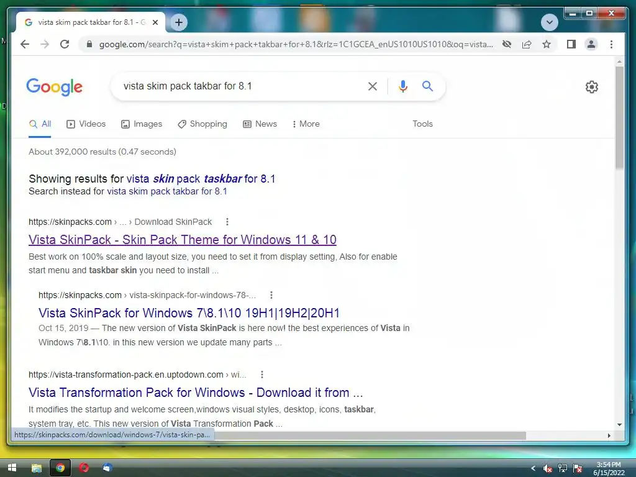Start a voice search with the microphone
Viewport: 636px width, 477px height.
[402, 86]
